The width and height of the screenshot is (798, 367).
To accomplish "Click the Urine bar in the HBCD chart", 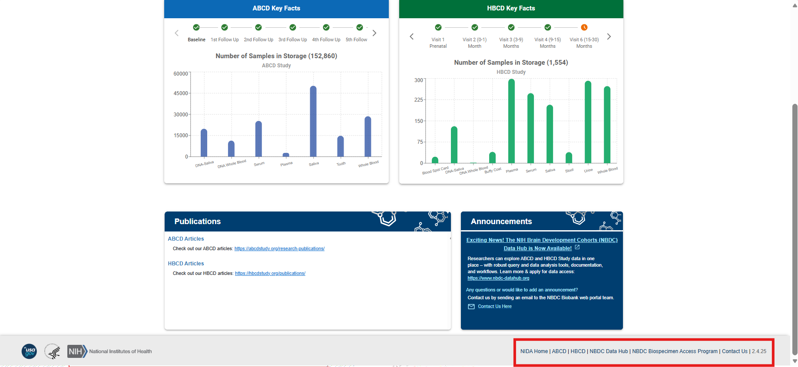I will click(588, 122).
